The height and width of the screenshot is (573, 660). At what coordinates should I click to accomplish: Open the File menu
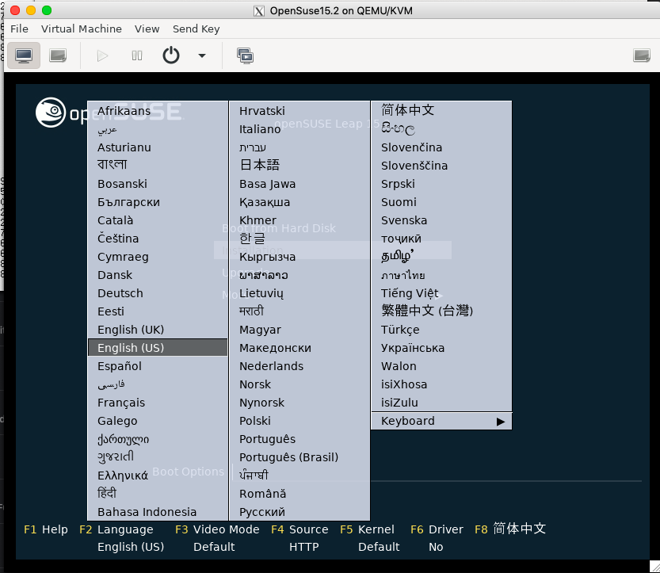[19, 29]
